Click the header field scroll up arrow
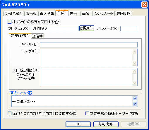 tap(135, 52)
